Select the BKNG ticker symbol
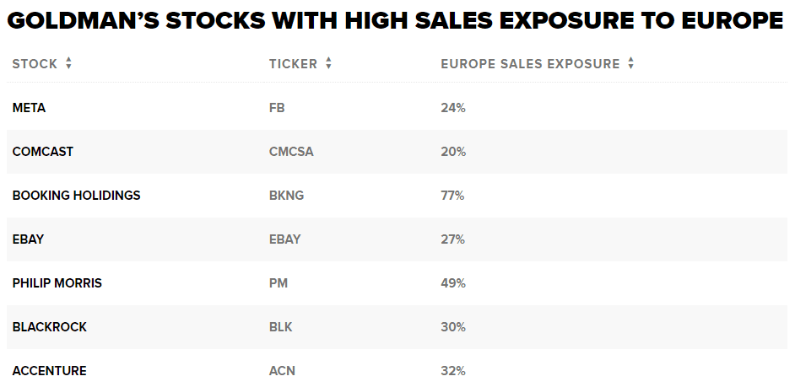The height and width of the screenshot is (387, 795). [286, 196]
